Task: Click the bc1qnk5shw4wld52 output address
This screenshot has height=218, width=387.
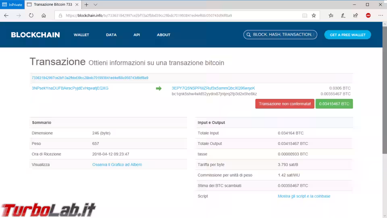Action: point(214,94)
